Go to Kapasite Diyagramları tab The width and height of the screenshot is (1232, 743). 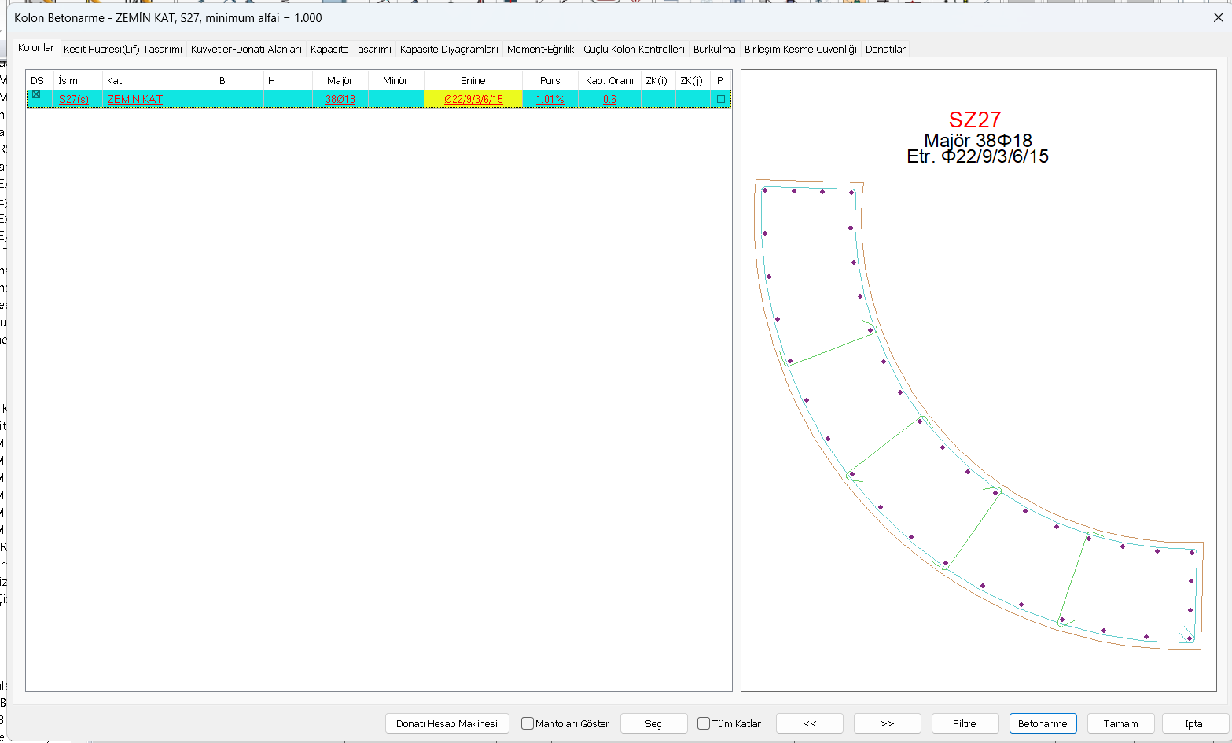449,49
